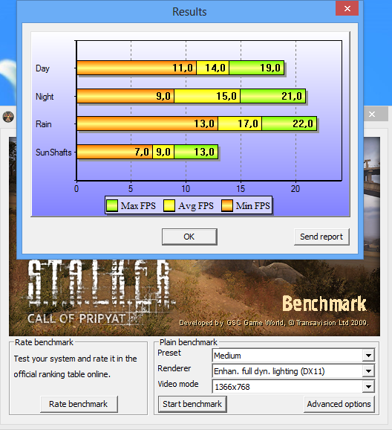The height and width of the screenshot is (430, 392).
Task: Start the plain benchmark
Action: tap(192, 404)
